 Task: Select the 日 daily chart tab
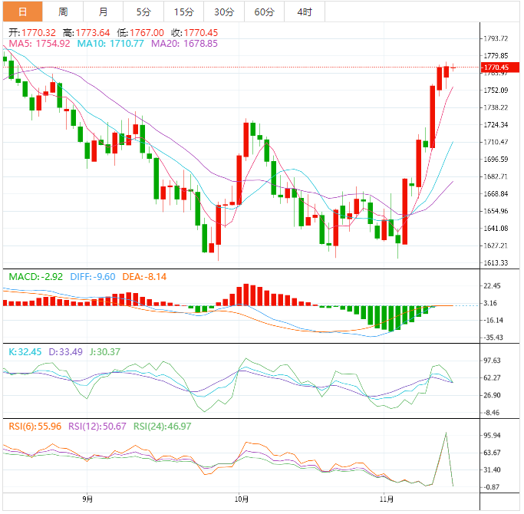(x=23, y=12)
